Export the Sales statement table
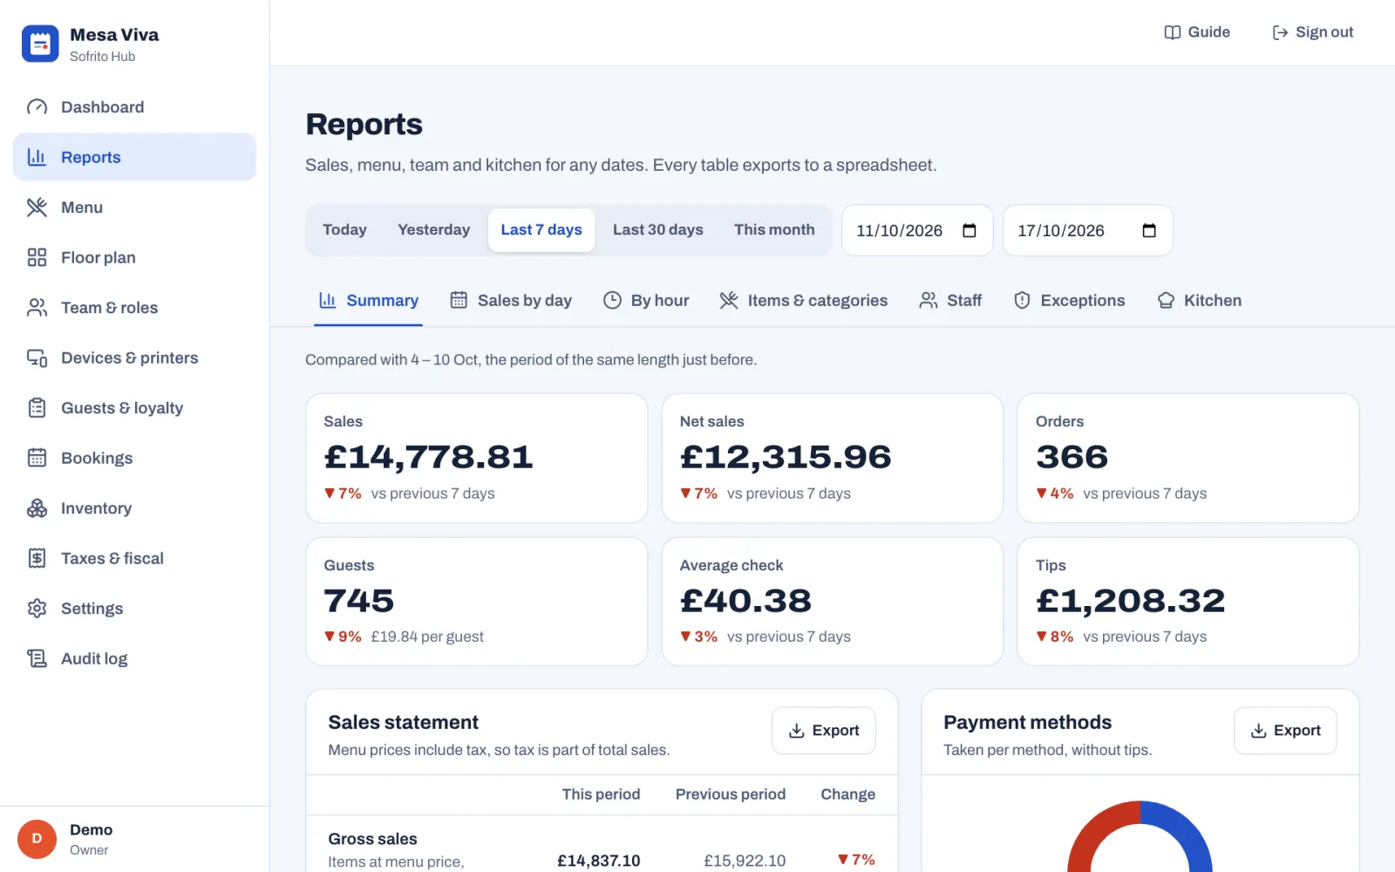 pos(824,731)
